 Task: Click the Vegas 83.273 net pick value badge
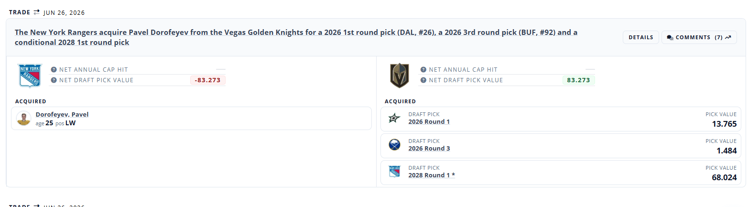(x=578, y=80)
